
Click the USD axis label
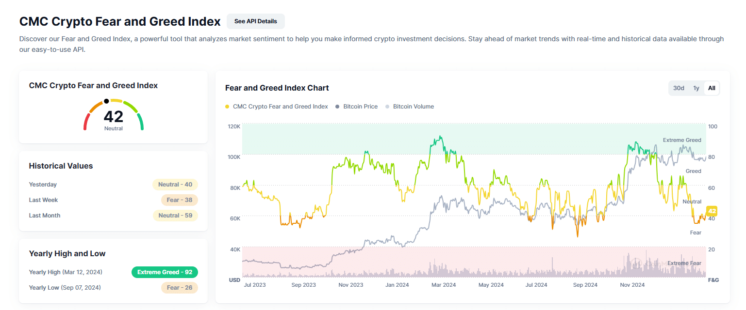(x=234, y=280)
